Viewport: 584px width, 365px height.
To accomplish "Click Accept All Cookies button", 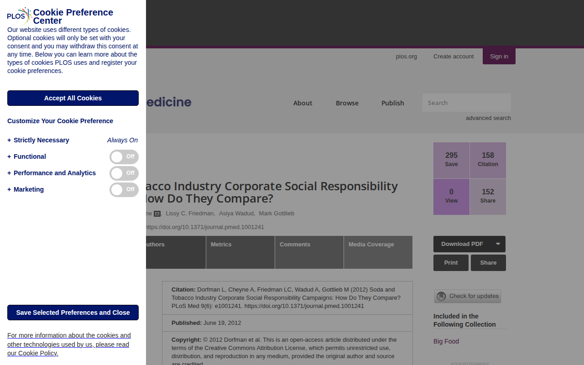I will 73,98.
